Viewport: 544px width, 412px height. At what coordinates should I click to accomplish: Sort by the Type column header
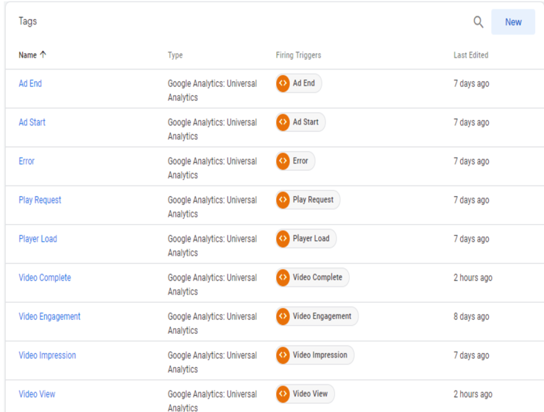tap(175, 55)
